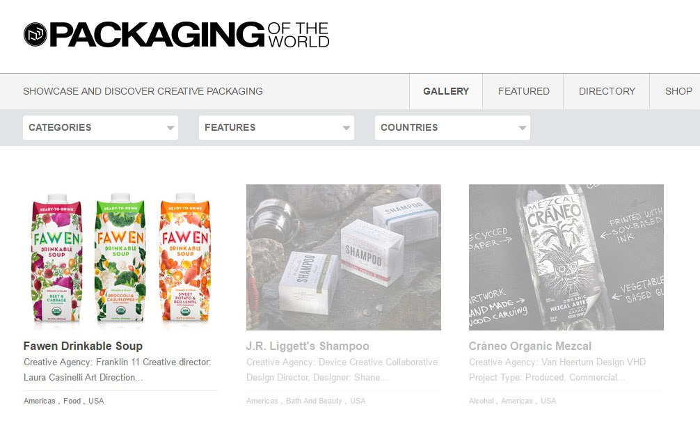
Task: Click the Food tag under Fawen
Action: pos(72,401)
